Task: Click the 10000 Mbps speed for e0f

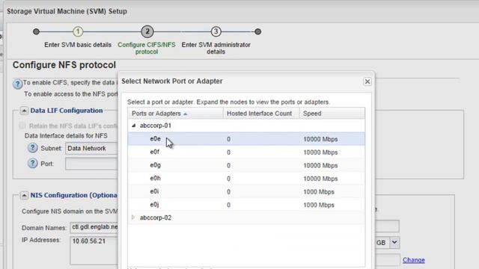Action: click(320, 152)
